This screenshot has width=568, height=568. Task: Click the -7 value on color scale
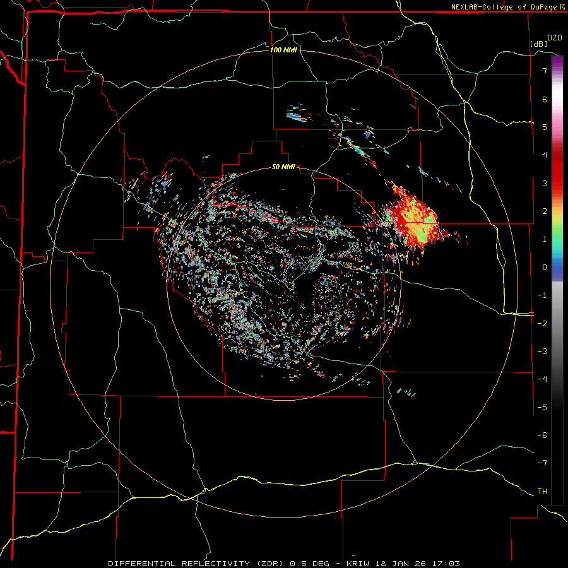click(x=542, y=463)
